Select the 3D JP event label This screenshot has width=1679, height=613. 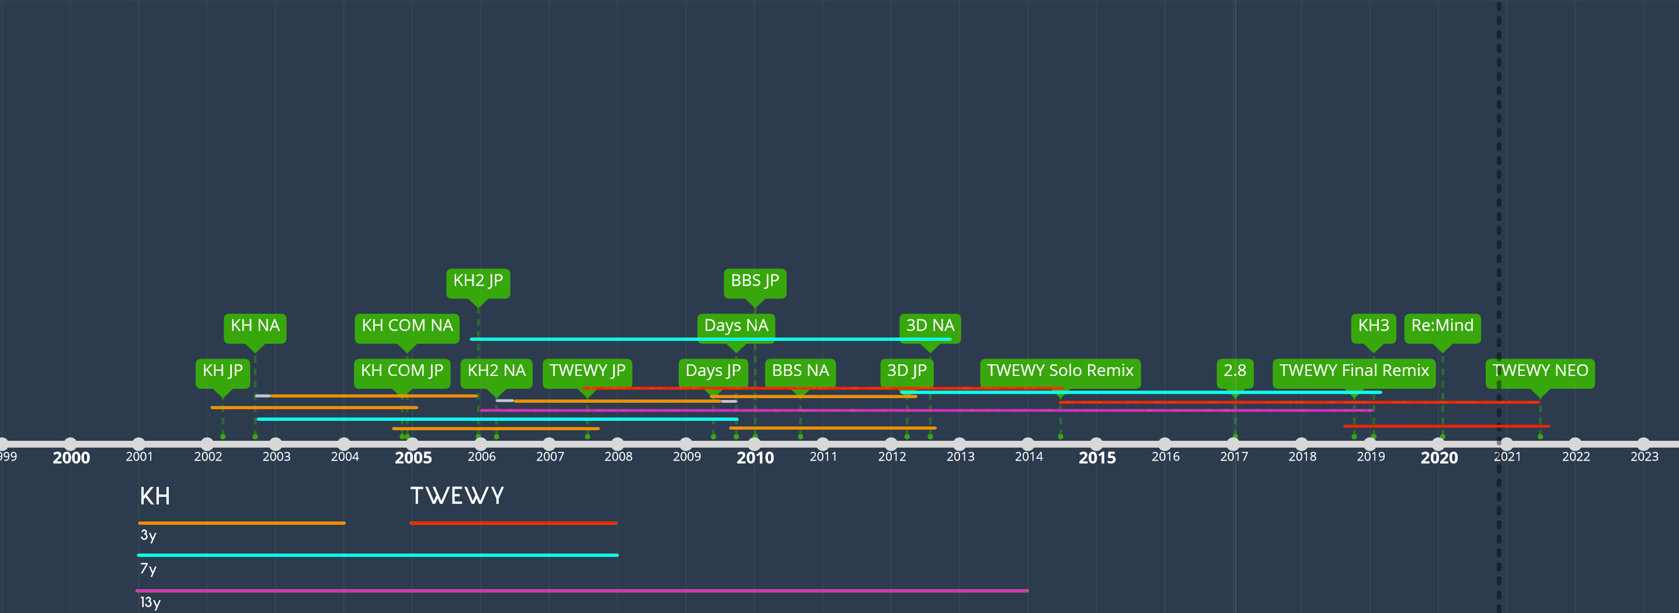click(x=906, y=371)
